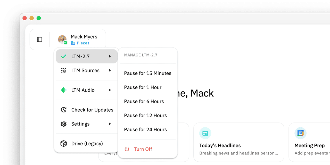This screenshot has height=165, width=330.
Task: Click the LTM Sources dots-gear icon
Action: point(64,71)
